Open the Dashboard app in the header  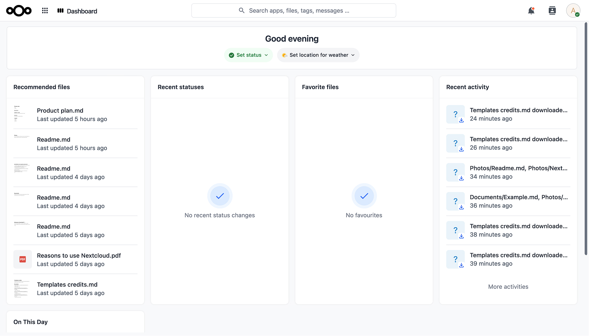point(77,11)
